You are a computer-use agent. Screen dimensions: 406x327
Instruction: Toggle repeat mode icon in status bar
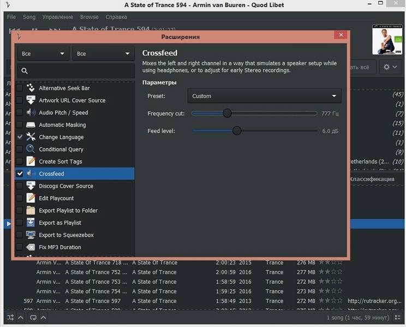[33, 317]
